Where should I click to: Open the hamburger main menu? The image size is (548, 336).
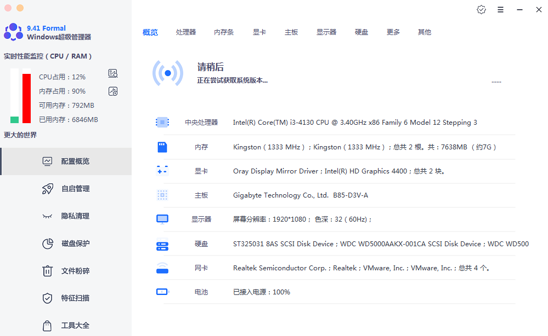[x=500, y=10]
